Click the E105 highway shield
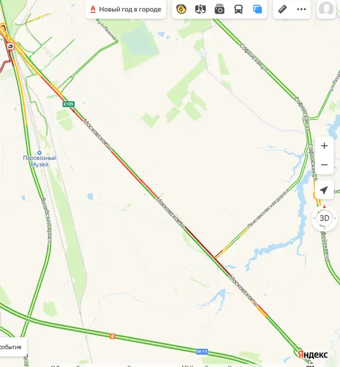 click(x=69, y=104)
